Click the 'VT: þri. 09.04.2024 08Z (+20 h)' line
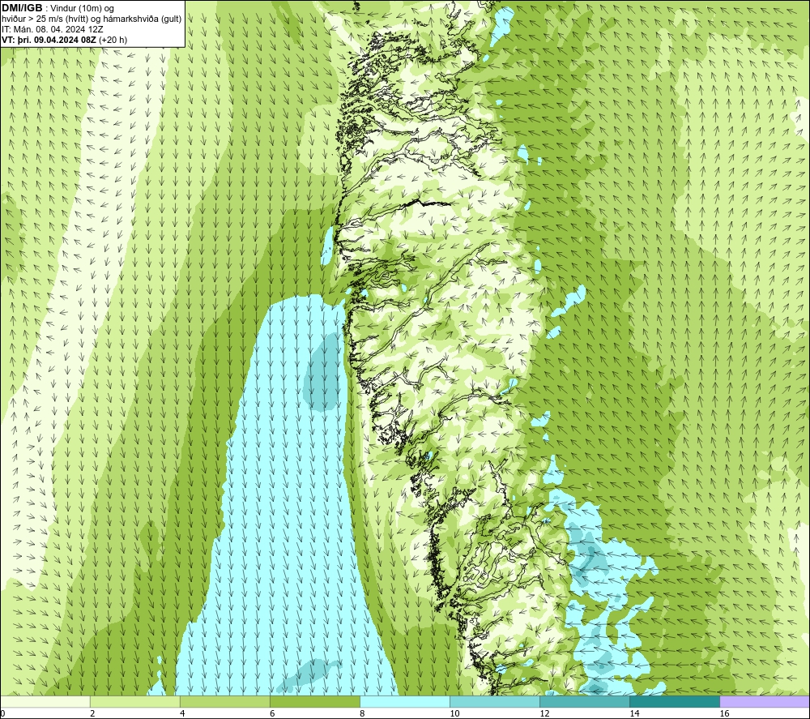Image resolution: width=810 pixels, height=719 pixels. click(x=64, y=40)
